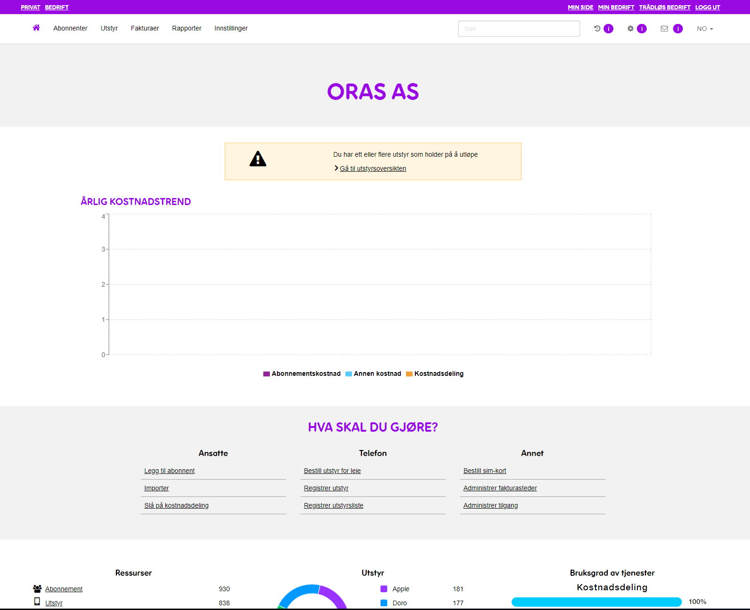The image size is (750, 610).
Task: Toggle Abonnementskostnad legend swatch
Action: pos(267,374)
